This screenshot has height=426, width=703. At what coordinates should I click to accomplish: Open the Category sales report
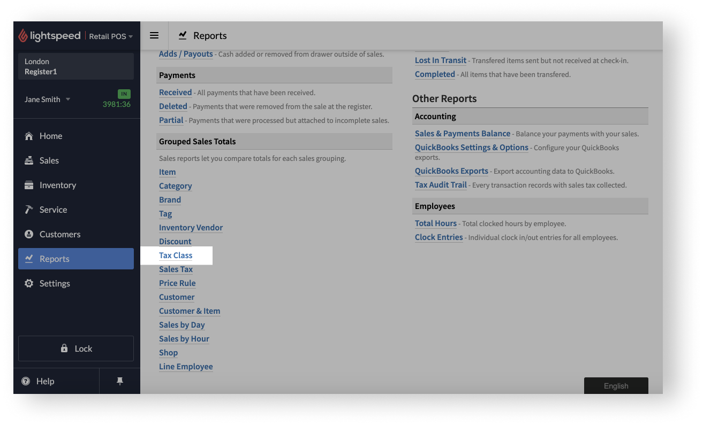click(175, 186)
